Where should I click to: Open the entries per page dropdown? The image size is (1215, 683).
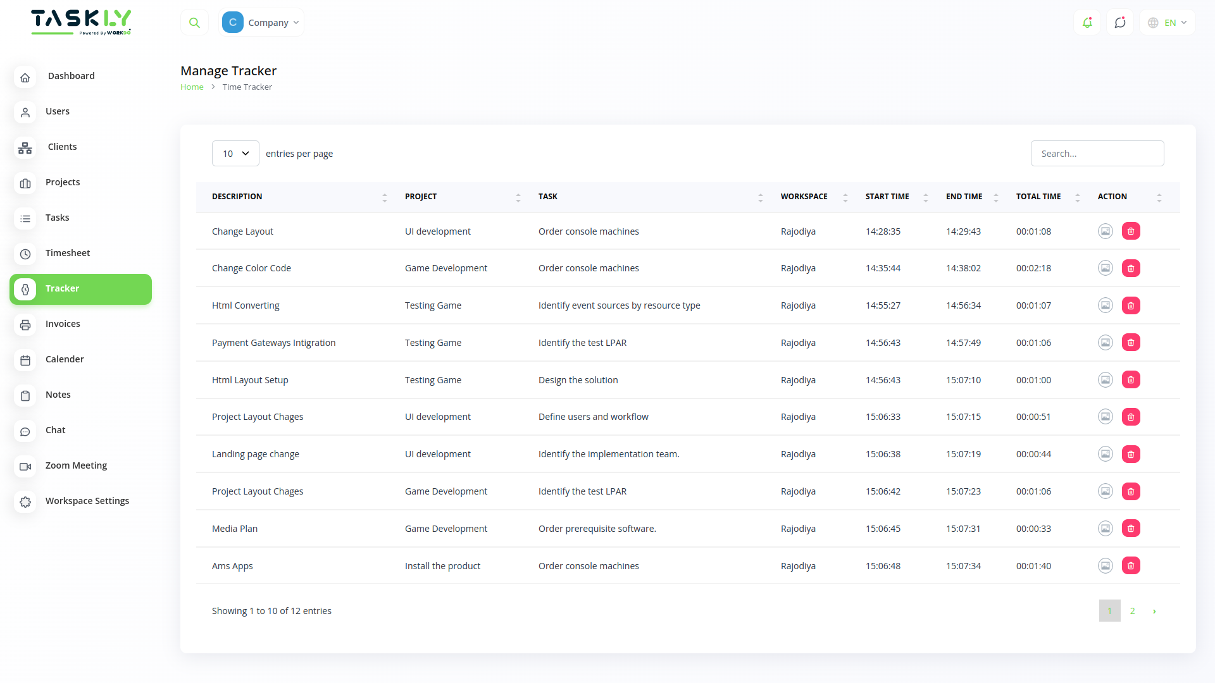pyautogui.click(x=235, y=153)
